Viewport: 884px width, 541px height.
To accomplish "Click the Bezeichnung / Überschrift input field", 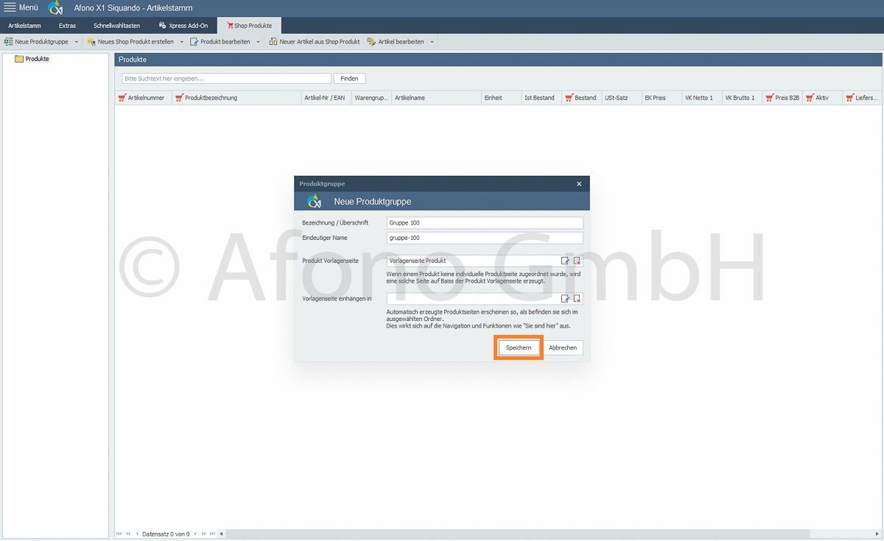I will [485, 222].
